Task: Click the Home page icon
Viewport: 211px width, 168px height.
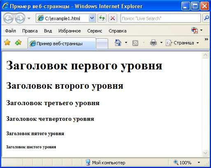Action: tap(118, 43)
